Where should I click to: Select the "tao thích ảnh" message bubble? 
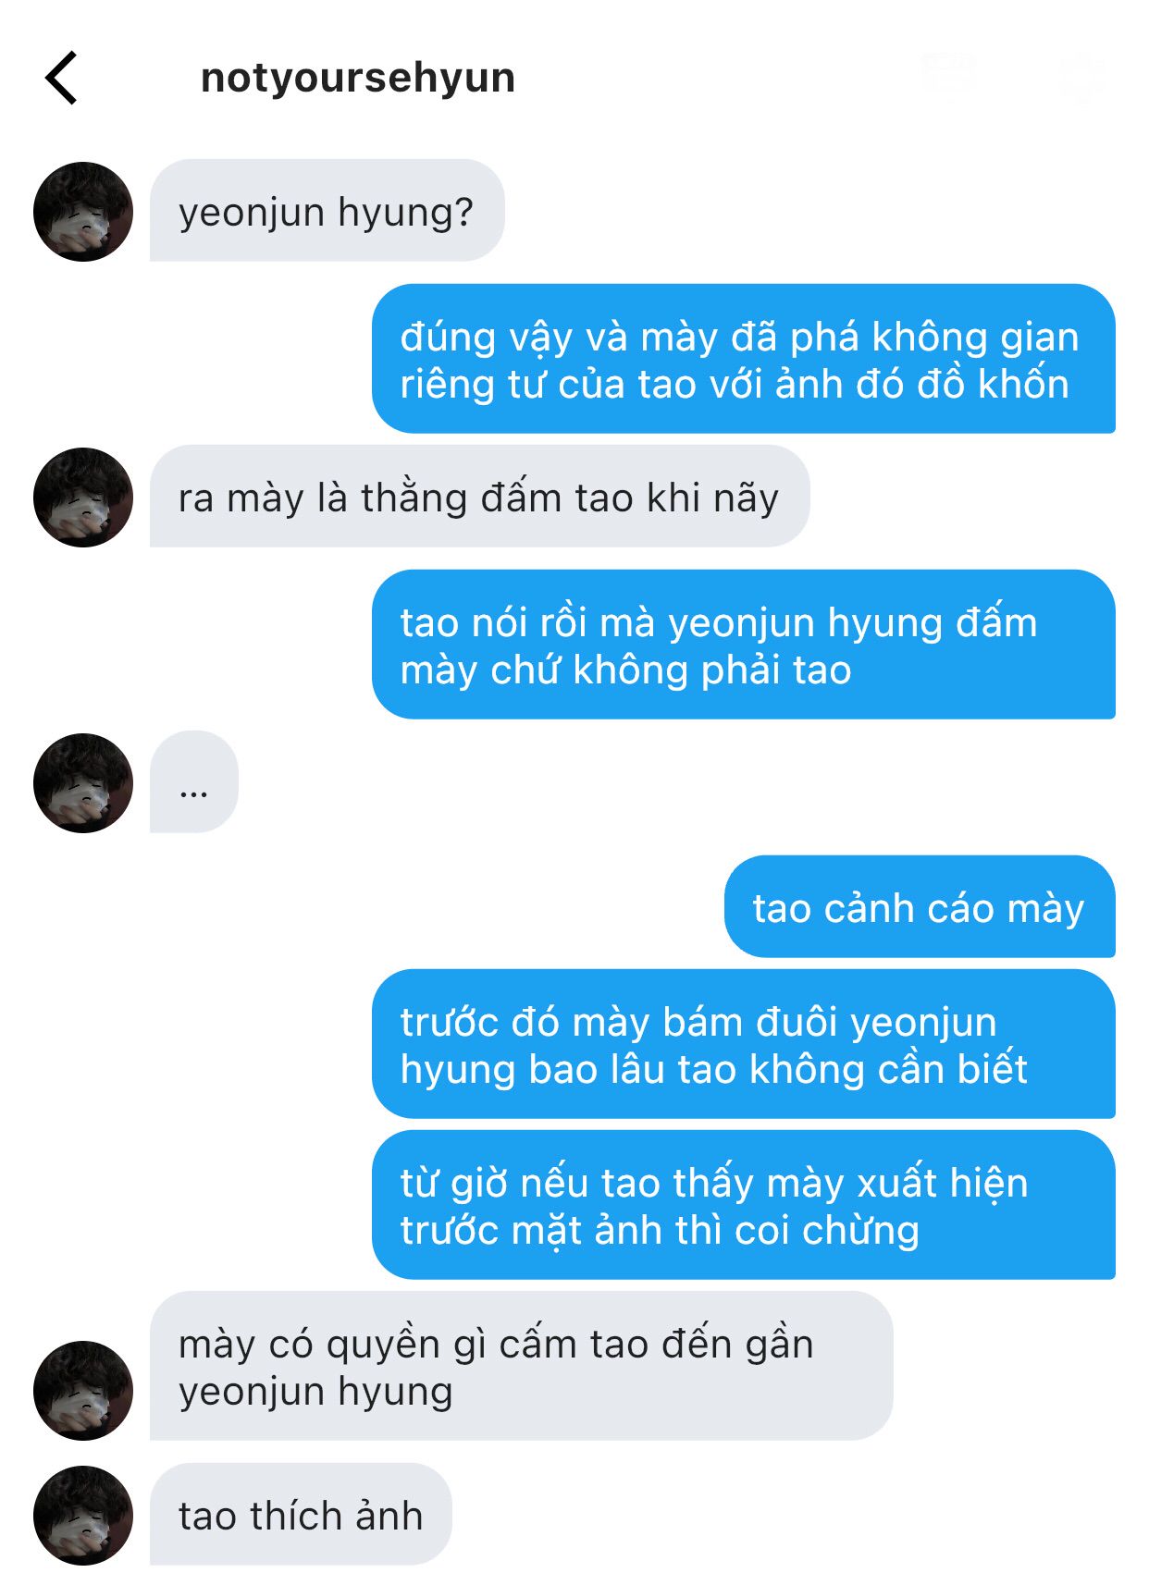tap(301, 1514)
